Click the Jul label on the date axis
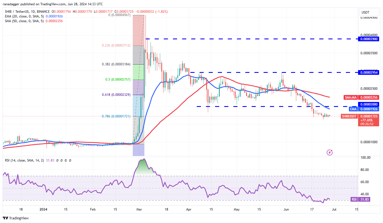 pos(334,209)
